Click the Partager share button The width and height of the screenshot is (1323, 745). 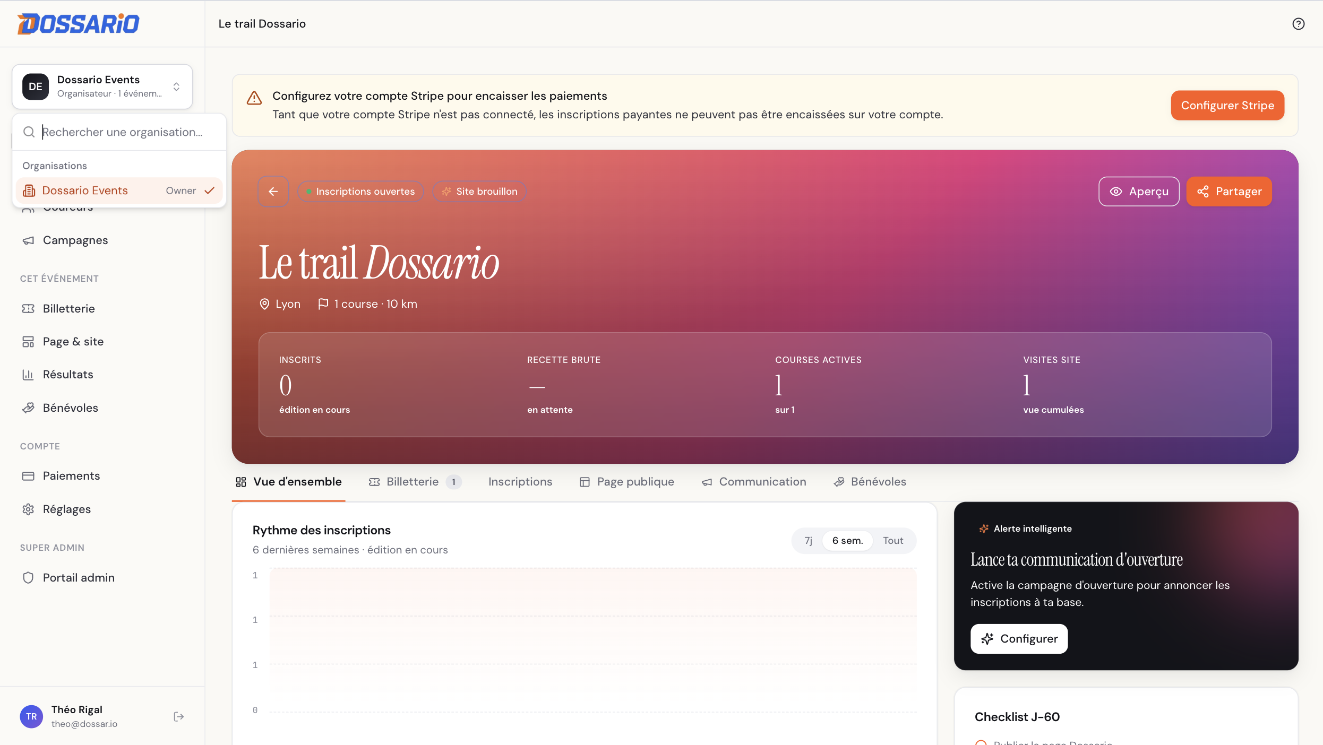(1229, 192)
